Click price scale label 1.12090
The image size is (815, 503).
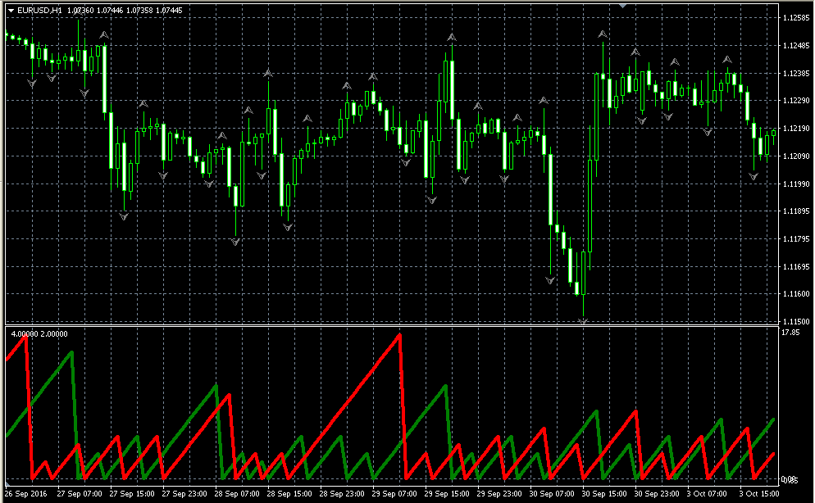(796, 156)
